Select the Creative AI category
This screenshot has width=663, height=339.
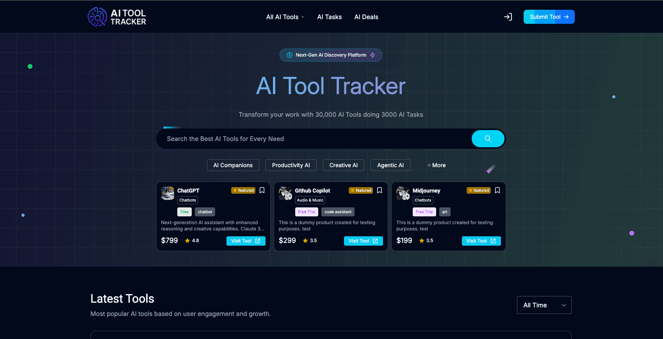click(344, 165)
